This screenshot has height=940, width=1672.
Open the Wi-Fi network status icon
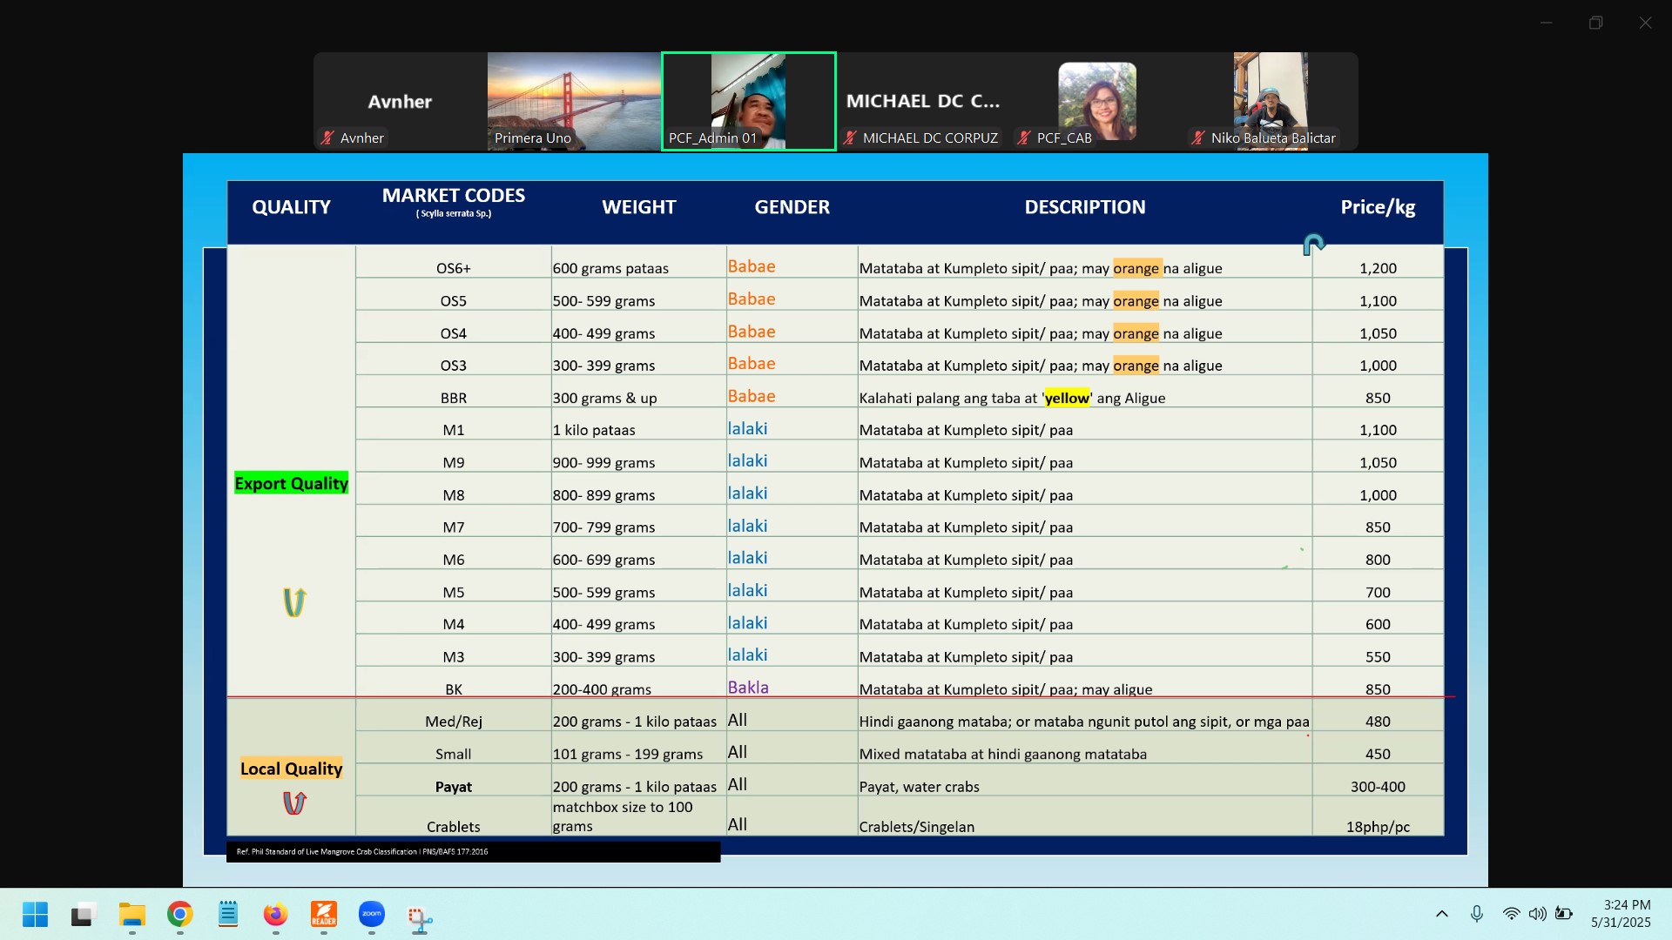click(1512, 914)
